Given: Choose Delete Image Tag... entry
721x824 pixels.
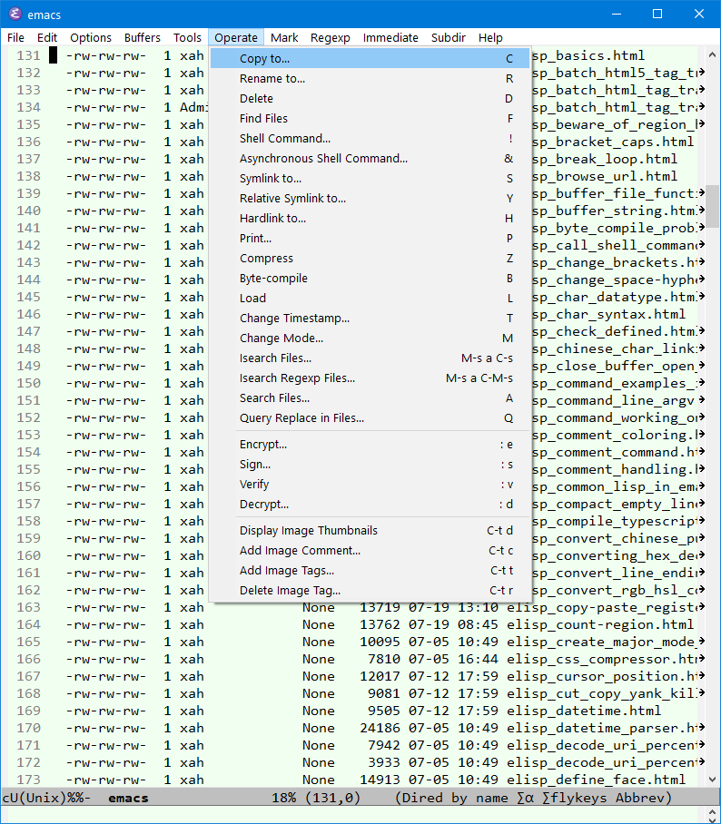Looking at the screenshot, I should [370, 590].
